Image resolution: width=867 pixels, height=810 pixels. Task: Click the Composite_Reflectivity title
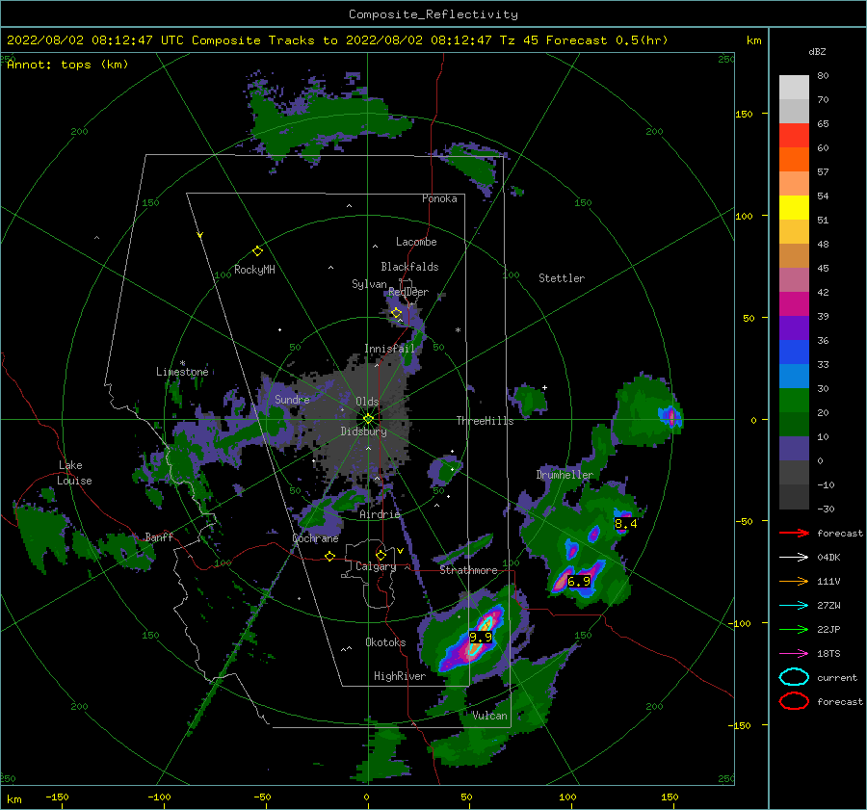coord(433,14)
